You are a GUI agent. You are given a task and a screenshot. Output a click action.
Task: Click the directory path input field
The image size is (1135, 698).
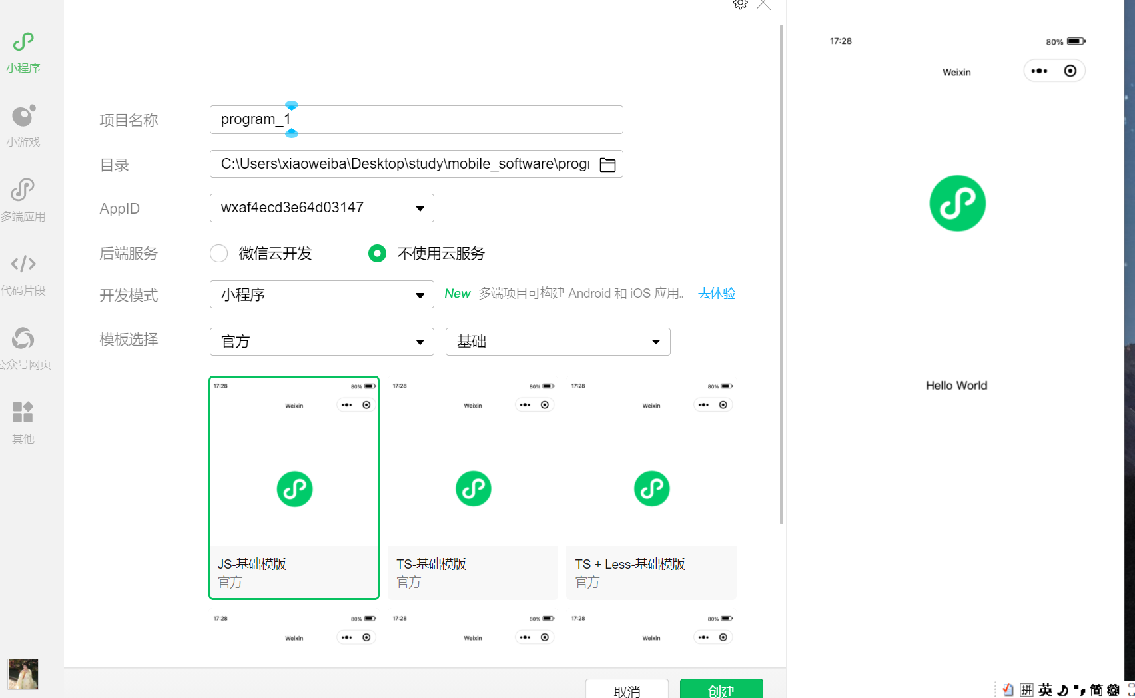click(416, 164)
